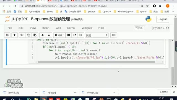Bookmark this page with the star icon
This screenshot has width=177, height=100.
pos(147,6)
